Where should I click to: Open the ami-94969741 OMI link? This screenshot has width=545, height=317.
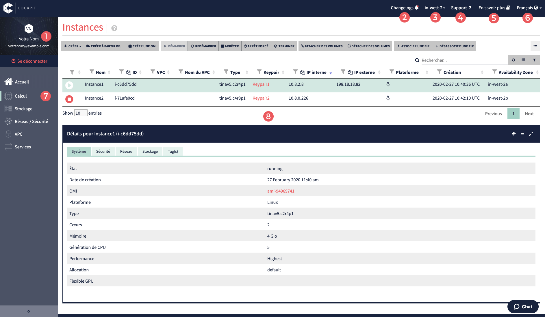click(x=281, y=191)
